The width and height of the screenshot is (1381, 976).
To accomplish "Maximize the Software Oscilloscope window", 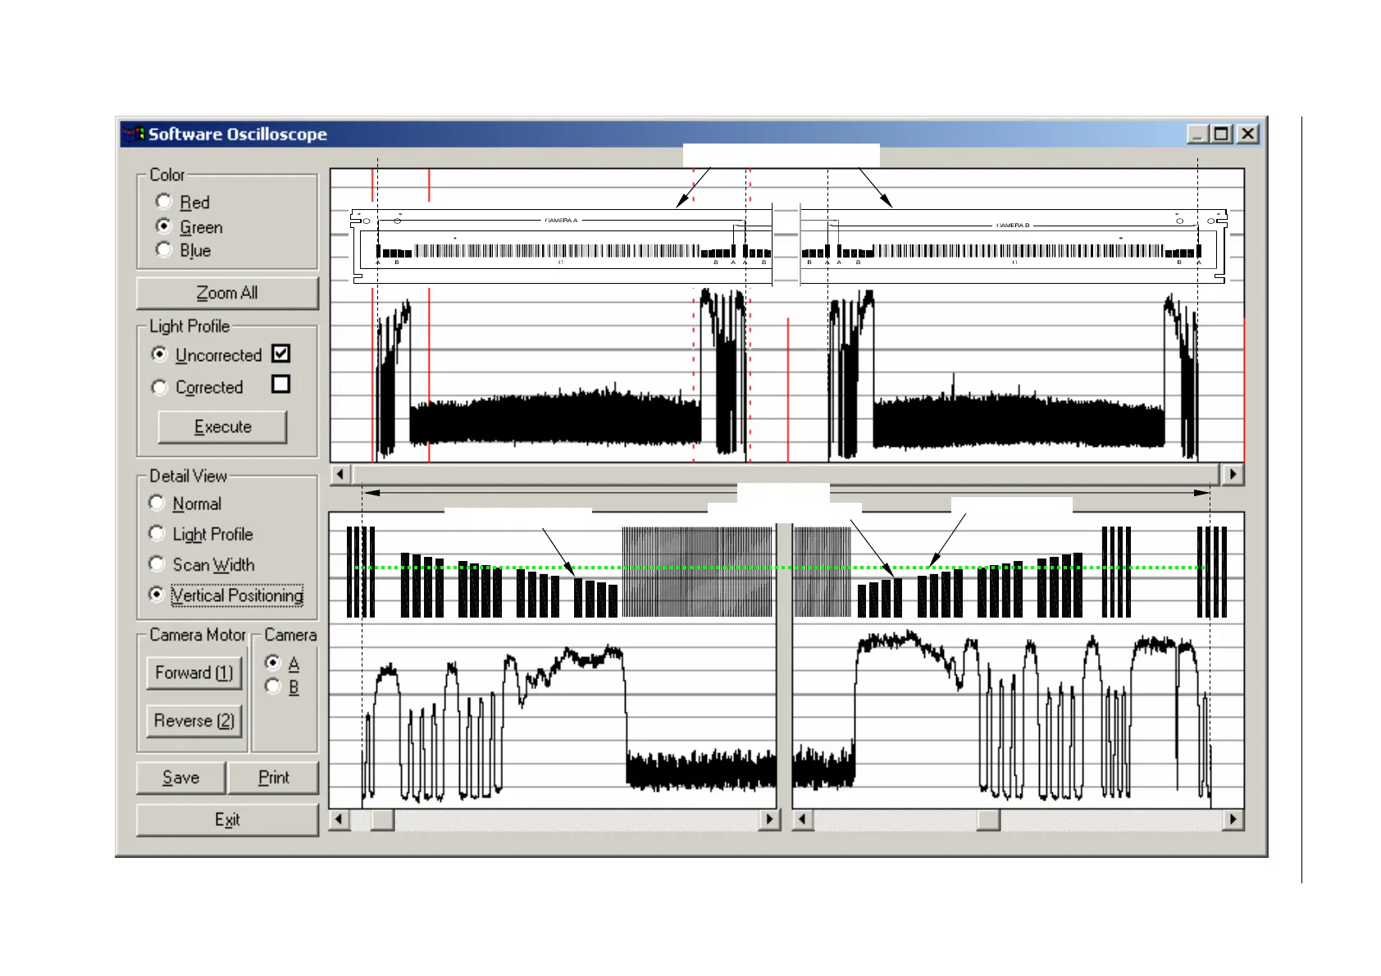I will pos(1222,134).
